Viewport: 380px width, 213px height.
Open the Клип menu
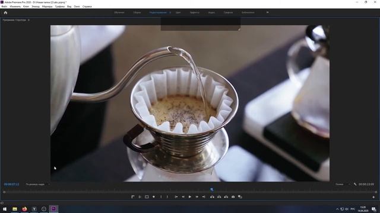click(x=26, y=7)
